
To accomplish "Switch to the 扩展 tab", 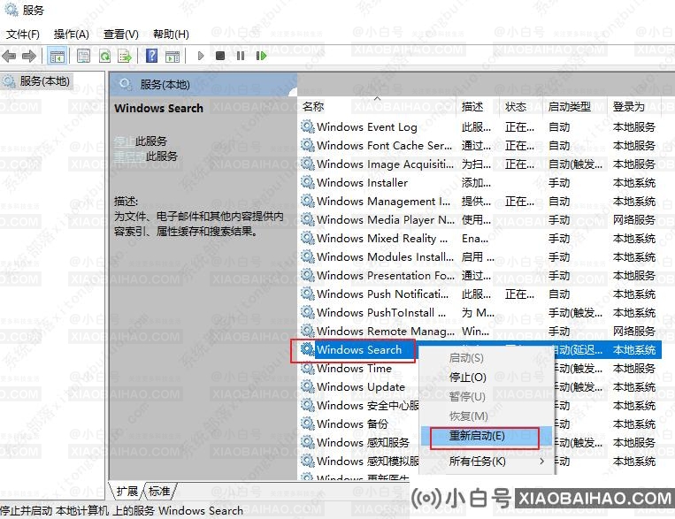I will point(127,492).
